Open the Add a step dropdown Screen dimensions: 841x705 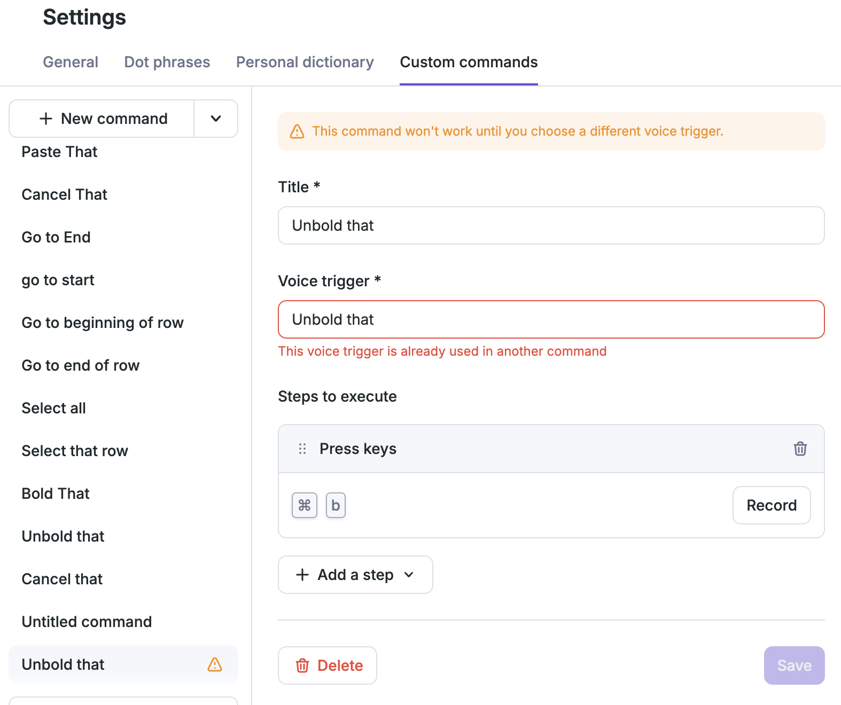(x=355, y=575)
